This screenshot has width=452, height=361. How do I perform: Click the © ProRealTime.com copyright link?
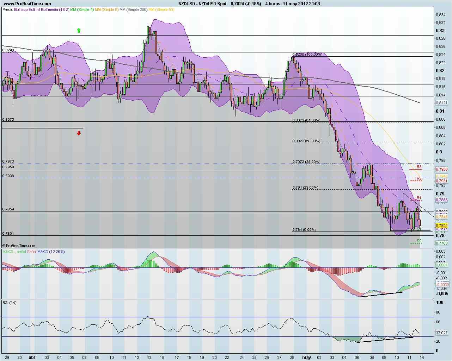click(x=19, y=245)
